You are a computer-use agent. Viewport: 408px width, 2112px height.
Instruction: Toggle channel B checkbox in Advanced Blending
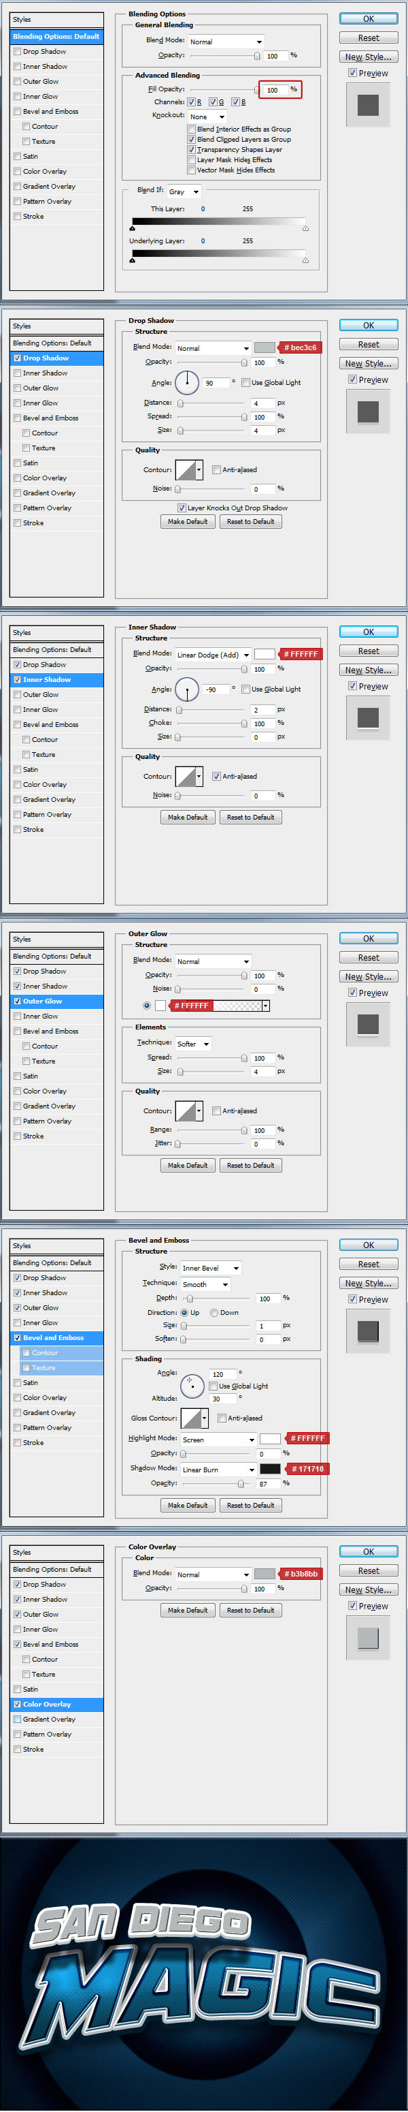click(235, 102)
